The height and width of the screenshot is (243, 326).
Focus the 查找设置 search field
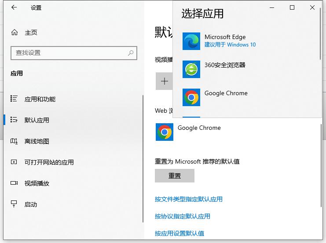(74, 53)
